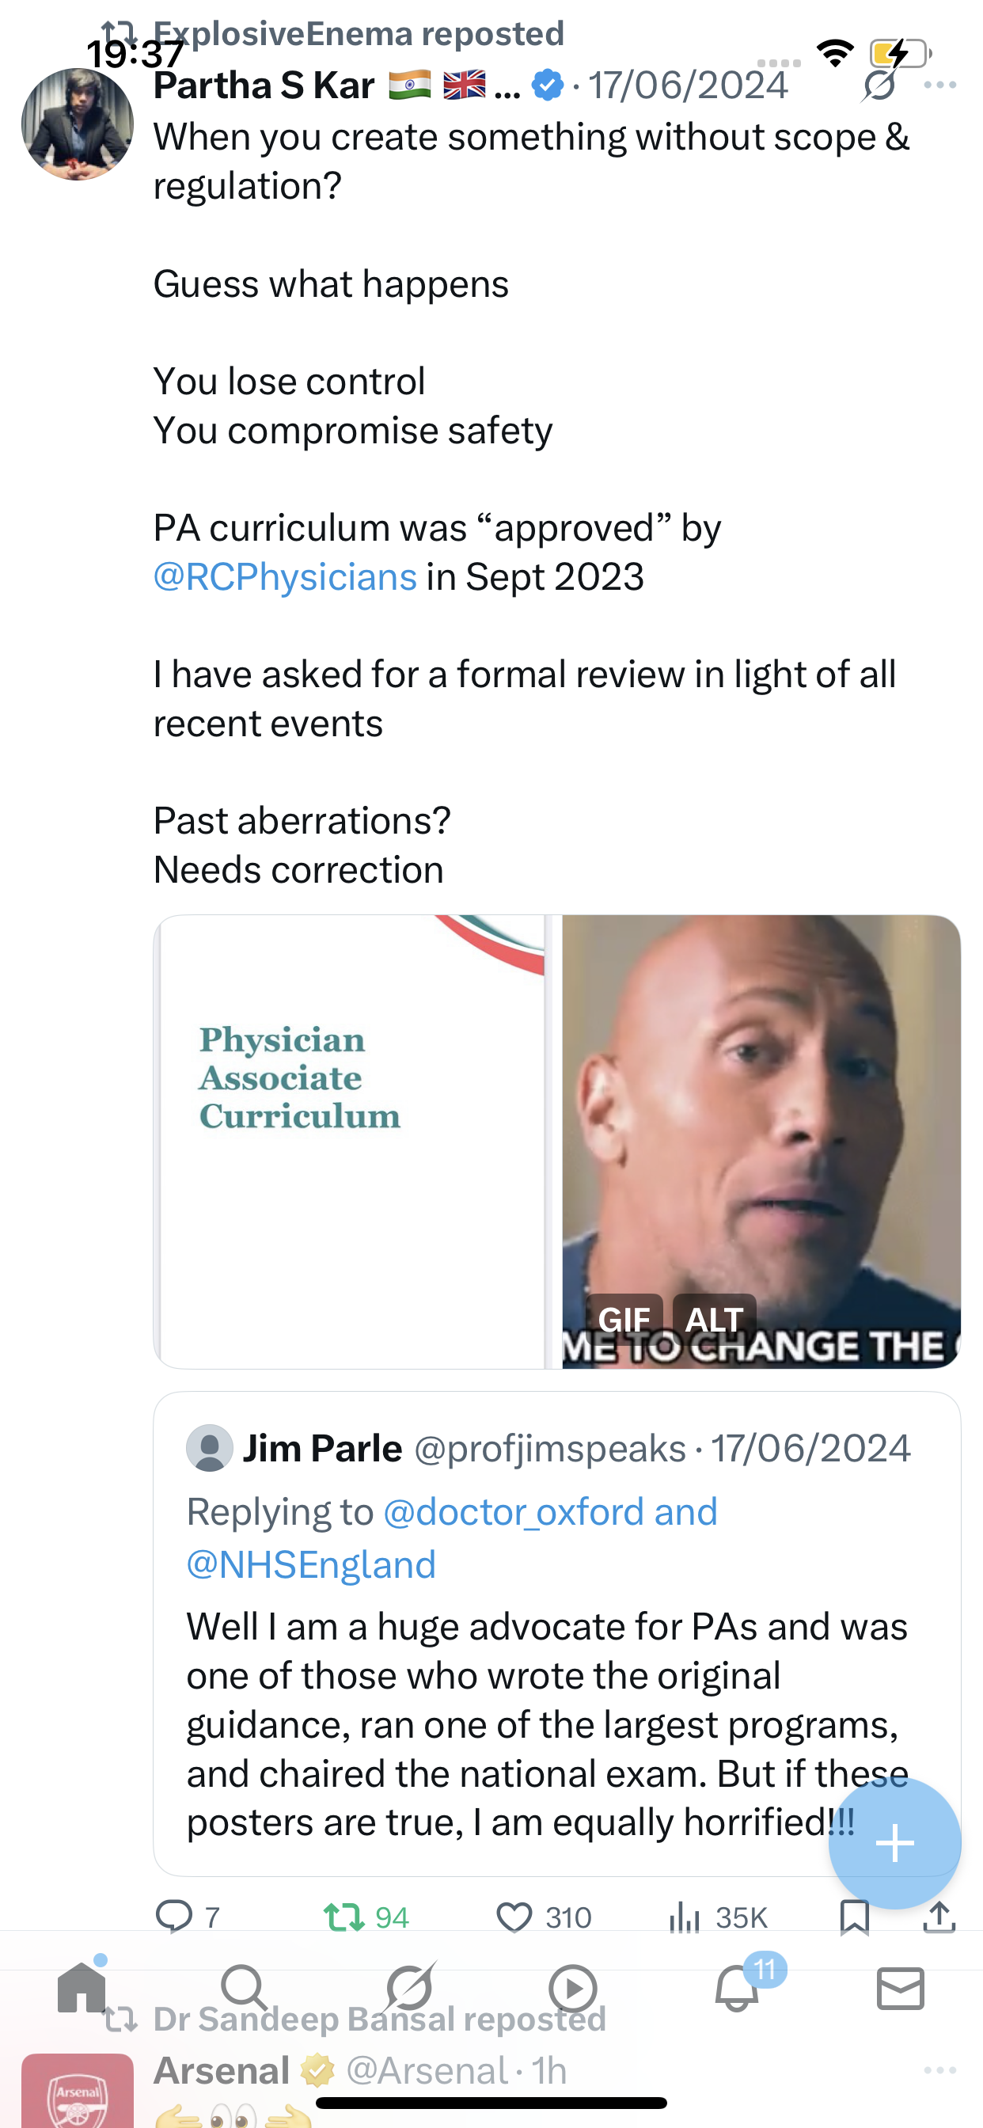Tap the compose new post button
The width and height of the screenshot is (983, 2128).
point(894,1843)
